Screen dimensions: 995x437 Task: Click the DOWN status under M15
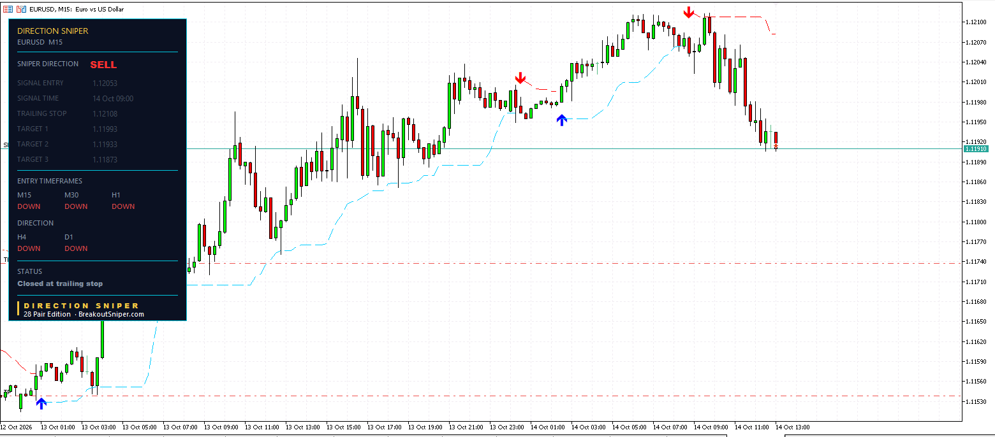pos(29,206)
